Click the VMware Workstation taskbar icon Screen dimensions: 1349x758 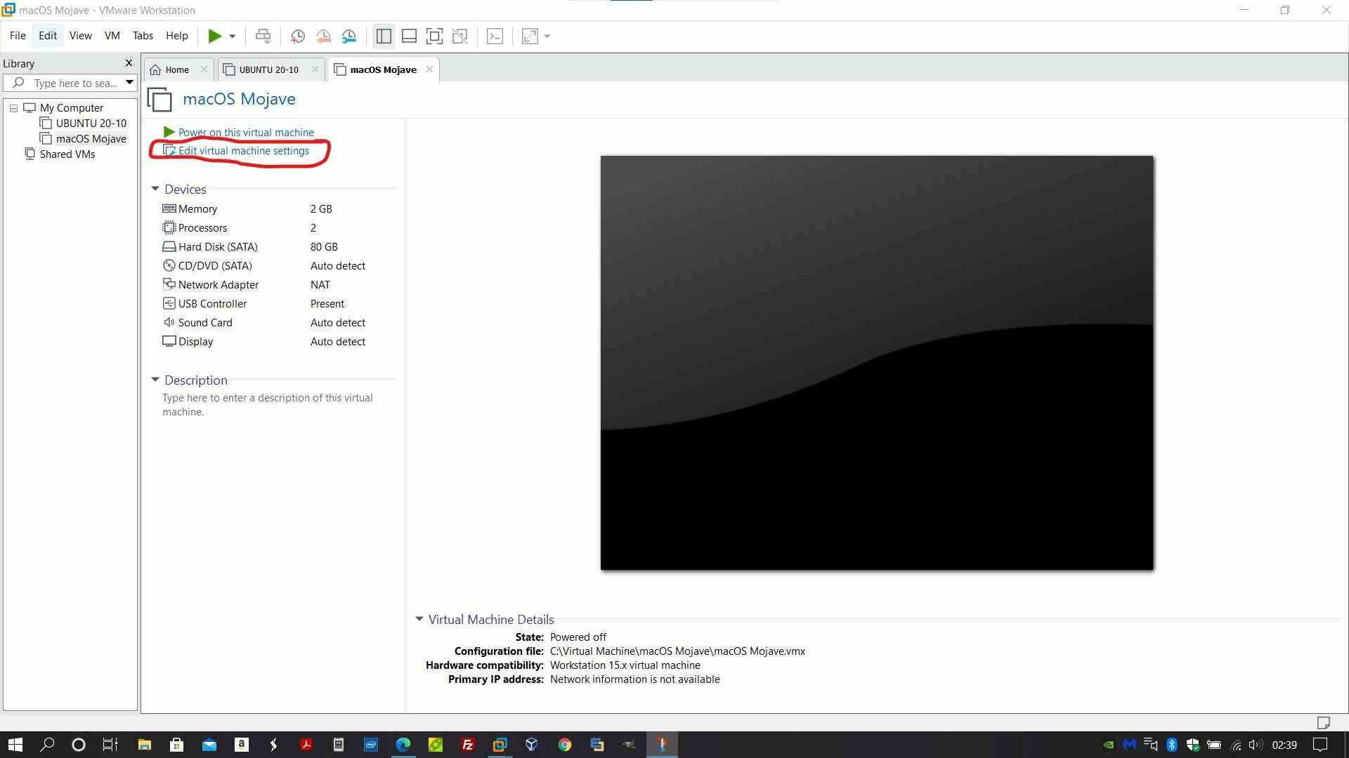coord(500,745)
